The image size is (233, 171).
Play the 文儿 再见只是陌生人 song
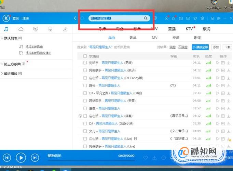[x=218, y=131]
